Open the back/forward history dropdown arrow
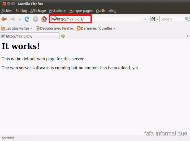Screen dimensions: 190x141 (x=20, y=19)
